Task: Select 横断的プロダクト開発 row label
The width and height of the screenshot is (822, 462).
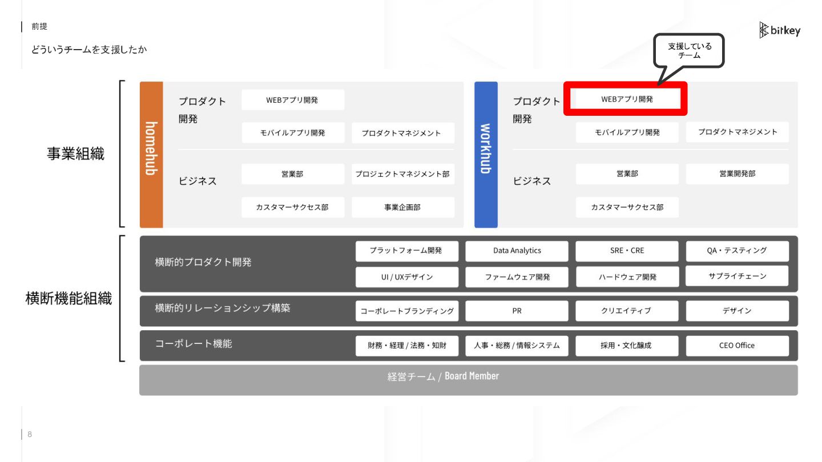Action: tap(203, 262)
